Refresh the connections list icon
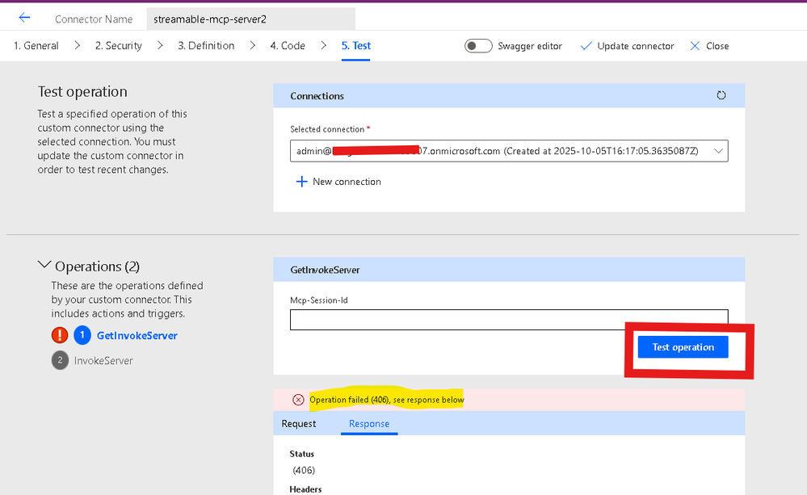The image size is (807, 495). coord(721,95)
